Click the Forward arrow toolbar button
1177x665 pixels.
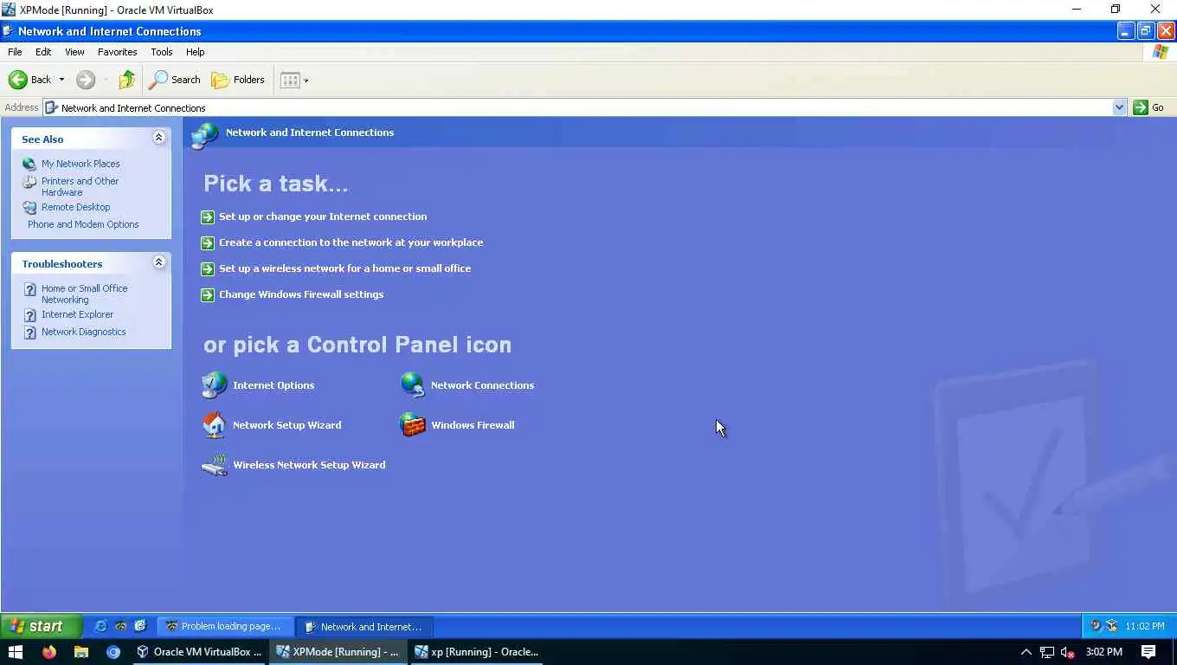point(86,80)
